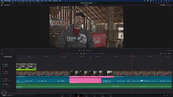Switch to the Fusion page tab
The image size is (173, 97).
pos(86,95)
